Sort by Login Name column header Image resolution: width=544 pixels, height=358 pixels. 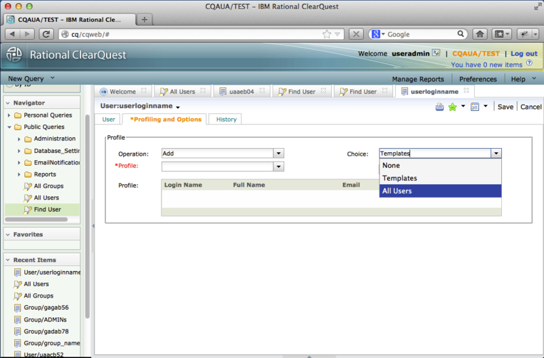[x=183, y=185]
